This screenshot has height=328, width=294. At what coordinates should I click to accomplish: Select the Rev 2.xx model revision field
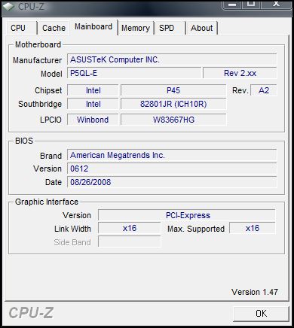[240, 73]
